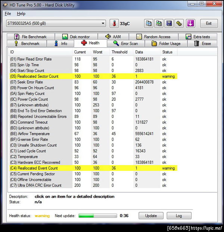The width and height of the screenshot is (224, 232).
Task: Click the floppy disk save icon
Action: [x=169, y=23]
